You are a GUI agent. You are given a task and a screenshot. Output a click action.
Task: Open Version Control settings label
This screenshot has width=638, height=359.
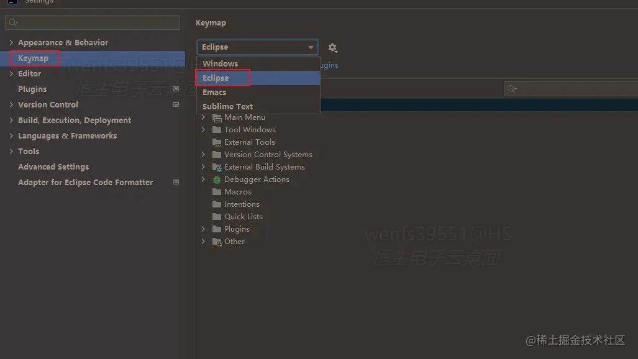click(48, 104)
